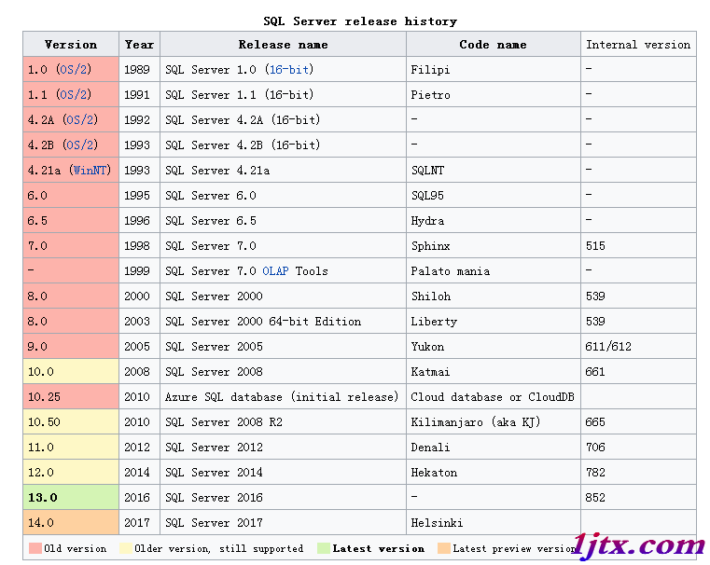Select the Helsinki code name cell
This screenshot has width=710, height=565.
point(494,522)
